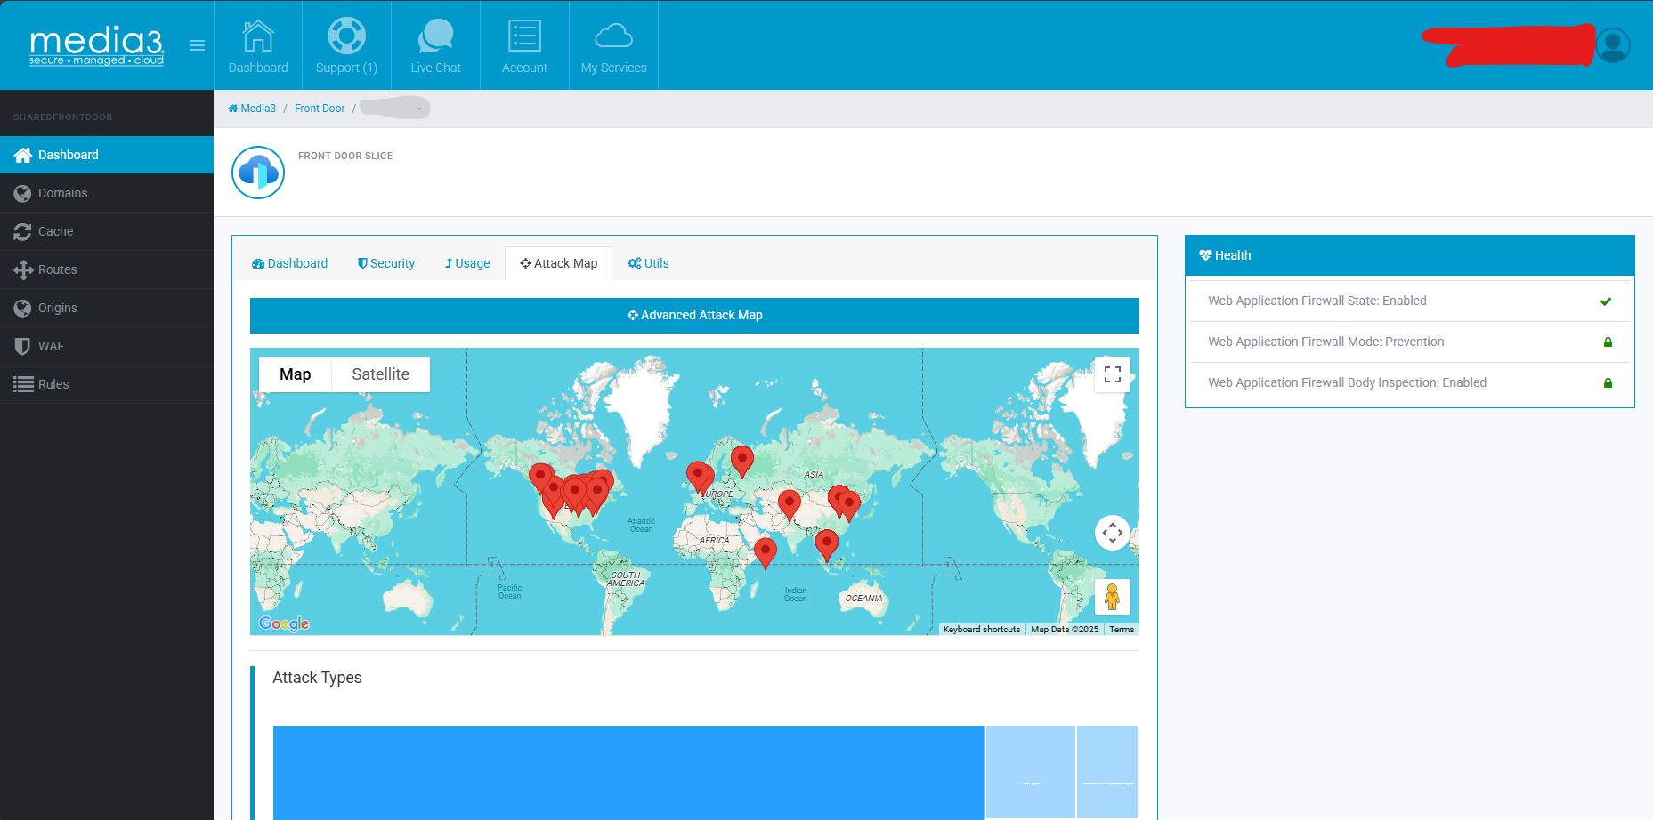Open Rules in the sidebar
The width and height of the screenshot is (1653, 820).
coord(107,384)
